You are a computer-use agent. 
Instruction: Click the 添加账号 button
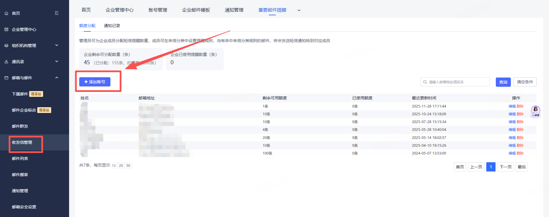(x=95, y=82)
